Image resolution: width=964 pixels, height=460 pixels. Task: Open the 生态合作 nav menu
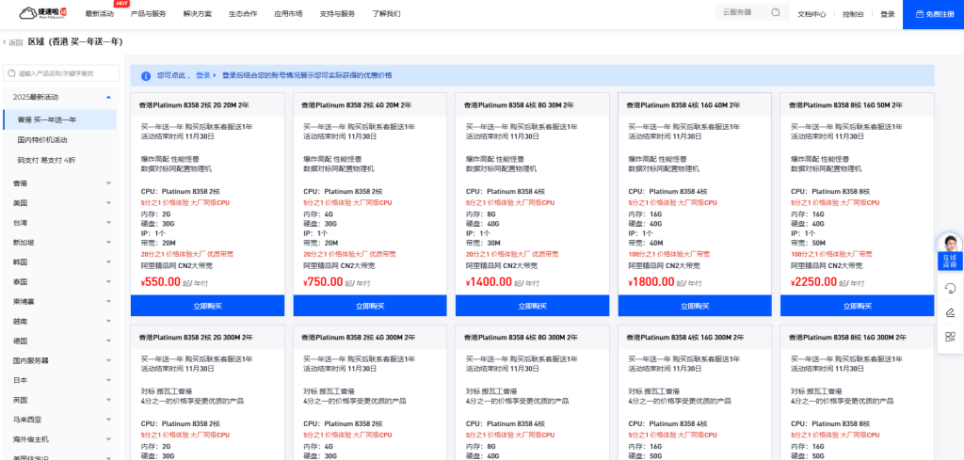243,13
